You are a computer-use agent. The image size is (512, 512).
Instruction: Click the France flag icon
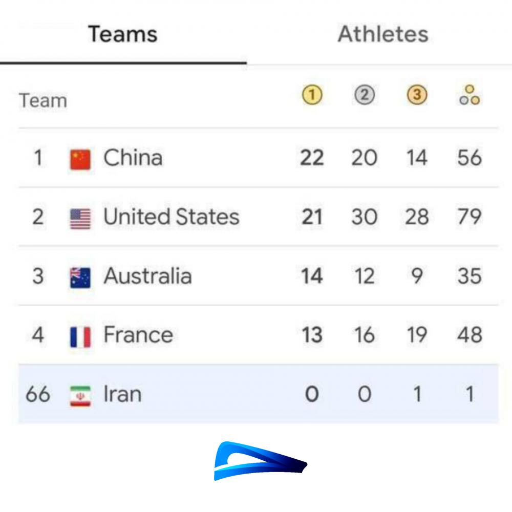80,337
